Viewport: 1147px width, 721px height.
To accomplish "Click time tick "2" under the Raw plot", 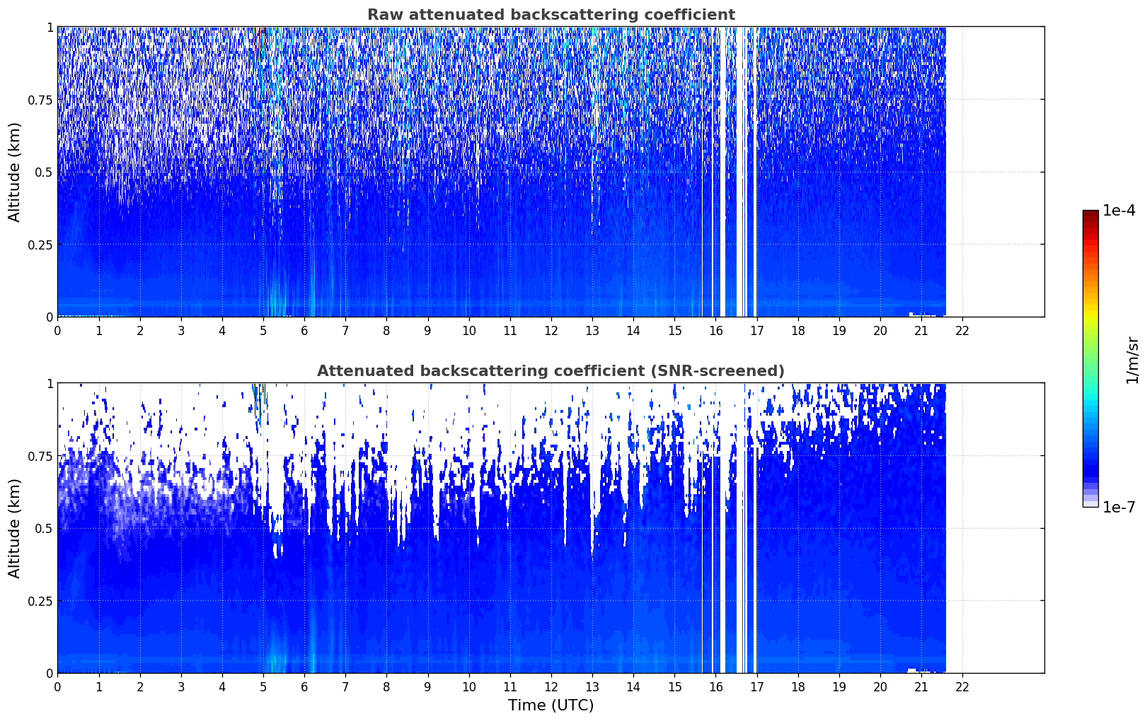I will tap(140, 330).
